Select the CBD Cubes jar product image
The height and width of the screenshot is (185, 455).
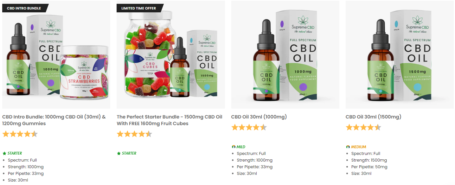(x=171, y=55)
